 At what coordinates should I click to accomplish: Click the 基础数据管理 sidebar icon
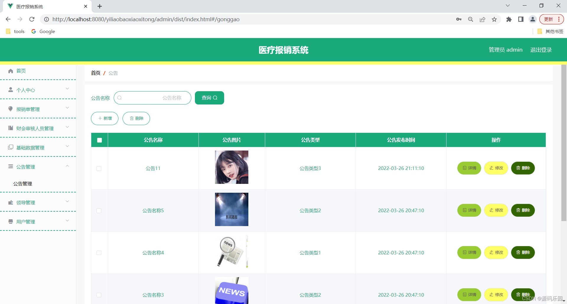pos(11,147)
